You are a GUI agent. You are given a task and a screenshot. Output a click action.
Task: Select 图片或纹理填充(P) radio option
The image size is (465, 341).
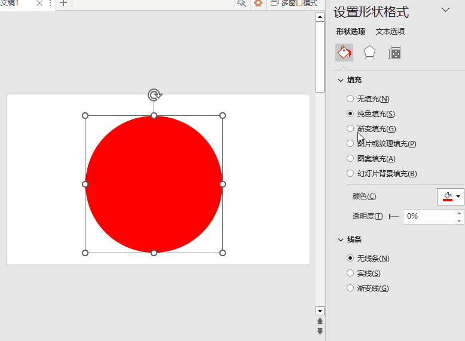click(x=350, y=143)
